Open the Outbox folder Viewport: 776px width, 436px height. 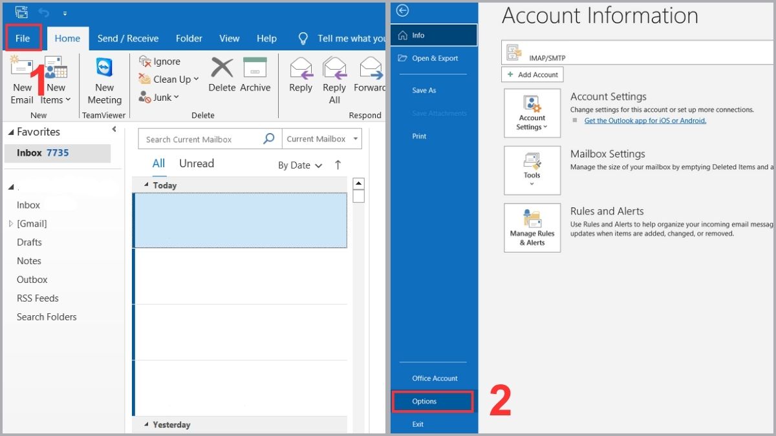(32, 280)
